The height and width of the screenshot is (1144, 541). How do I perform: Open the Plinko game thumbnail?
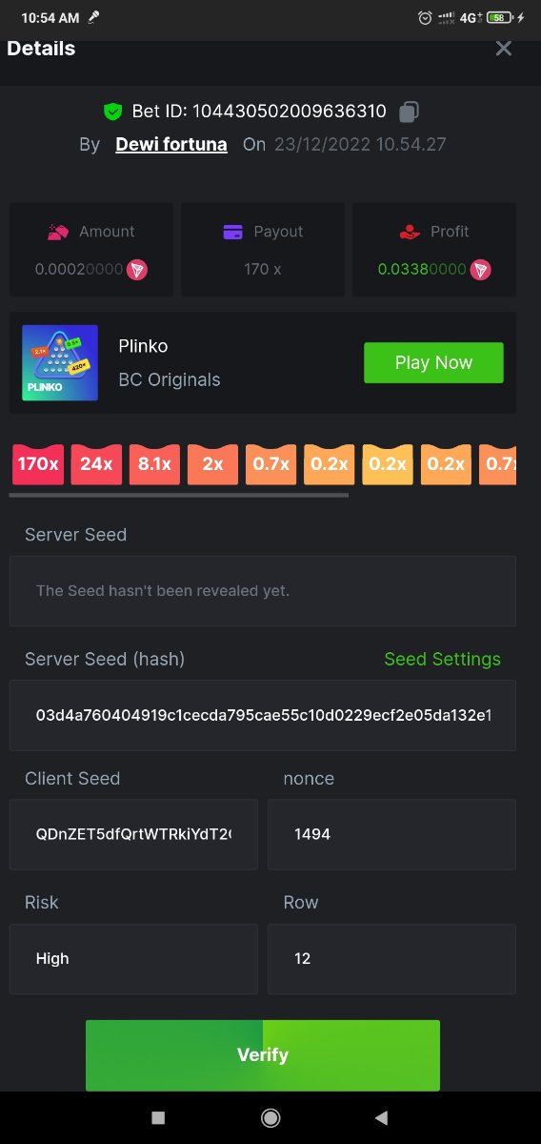(x=60, y=363)
